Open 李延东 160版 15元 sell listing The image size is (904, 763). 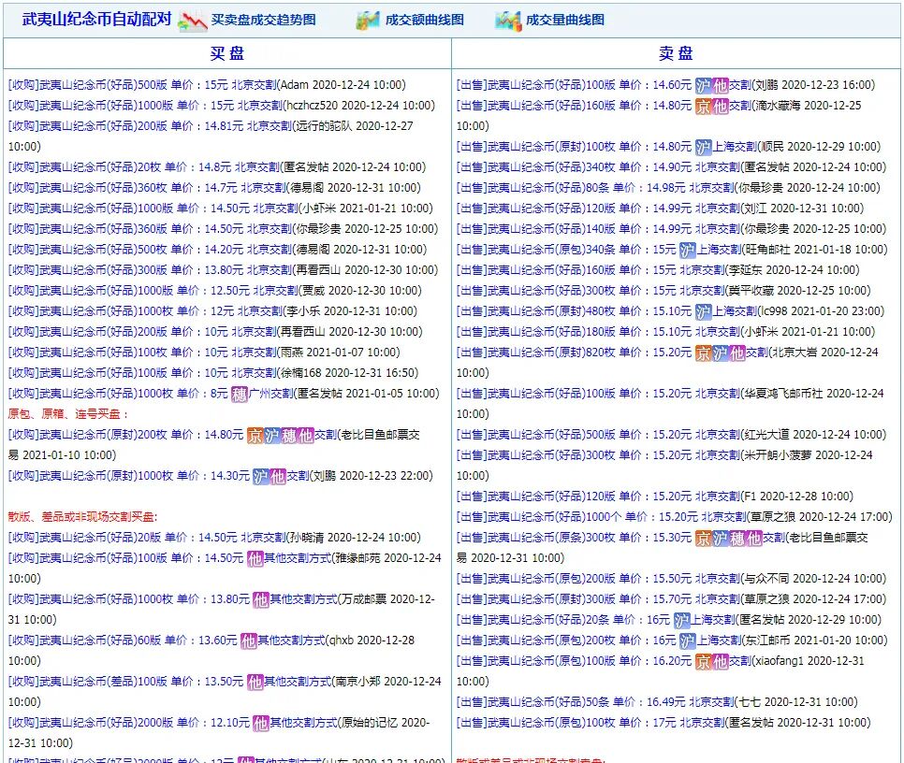[658, 270]
